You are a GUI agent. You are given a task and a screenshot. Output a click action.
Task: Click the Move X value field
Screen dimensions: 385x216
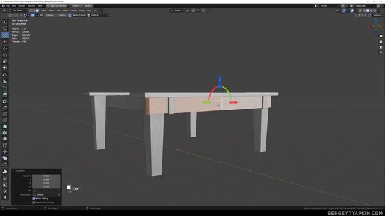[46, 176]
